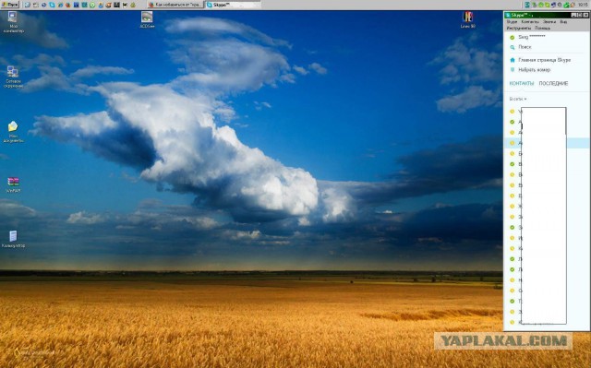The height and width of the screenshot is (368, 591).
Task: Select the highlighted contact row in Skype
Action: pyautogui.click(x=547, y=143)
